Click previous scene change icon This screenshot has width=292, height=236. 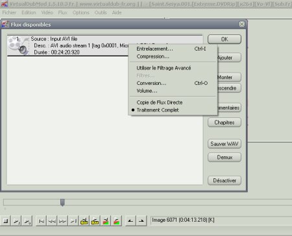pyautogui.click(x=106, y=221)
